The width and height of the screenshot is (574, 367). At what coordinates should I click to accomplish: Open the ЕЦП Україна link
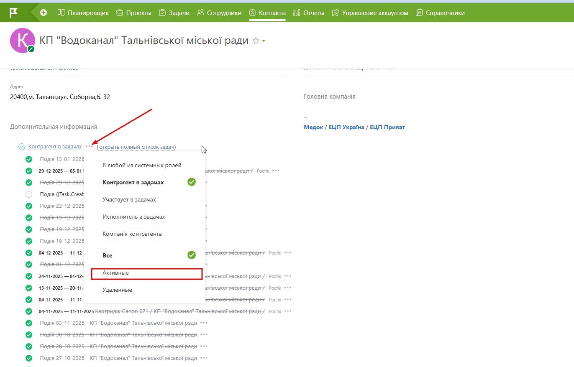[346, 127]
